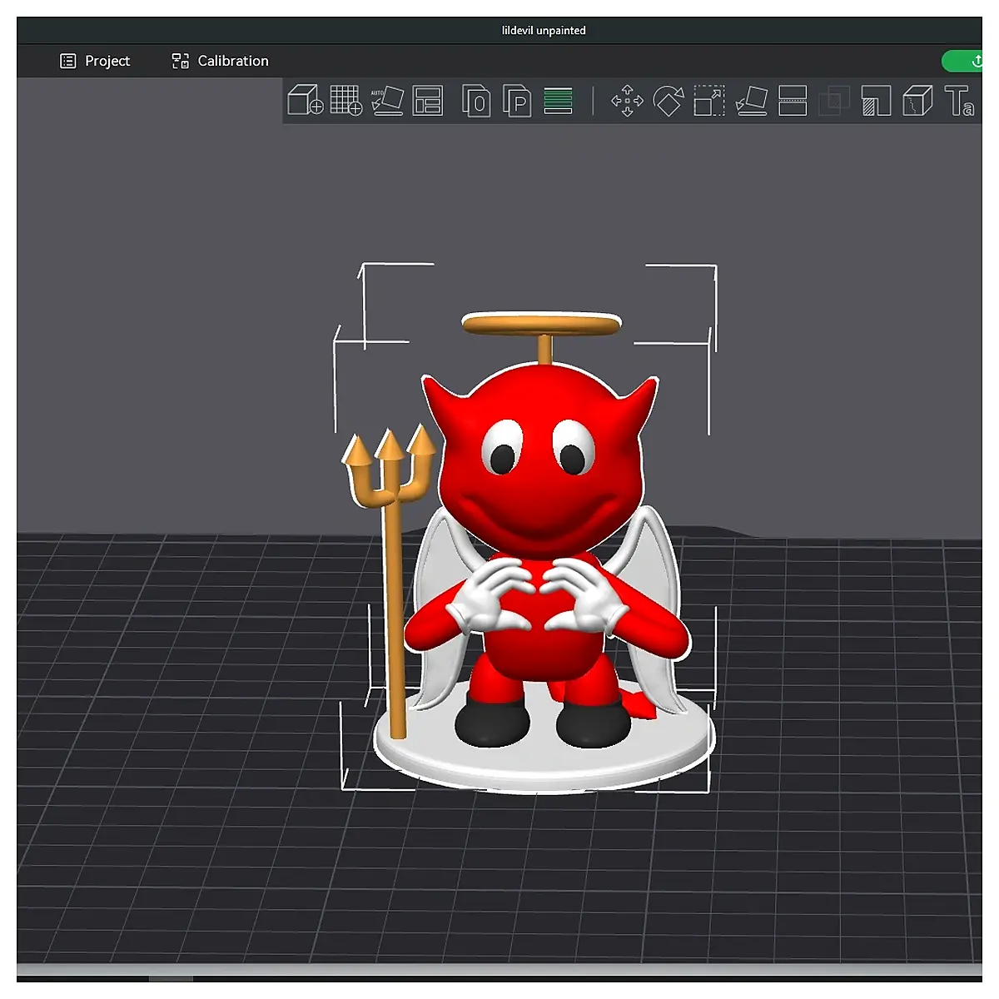
Task: Open the Text shape tool
Action: click(959, 101)
